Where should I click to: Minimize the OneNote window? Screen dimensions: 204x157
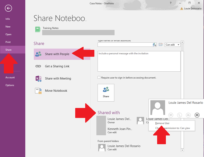click(180, 3)
